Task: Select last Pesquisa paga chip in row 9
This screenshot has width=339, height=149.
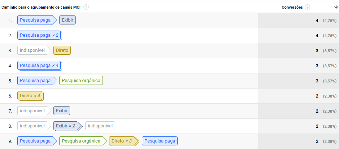Action: [x=160, y=141]
